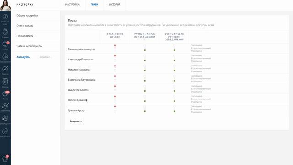The width and height of the screenshot is (293, 165).
Task: Select green Разрешено radio for Палеев Максим manual search
Action: [145, 101]
